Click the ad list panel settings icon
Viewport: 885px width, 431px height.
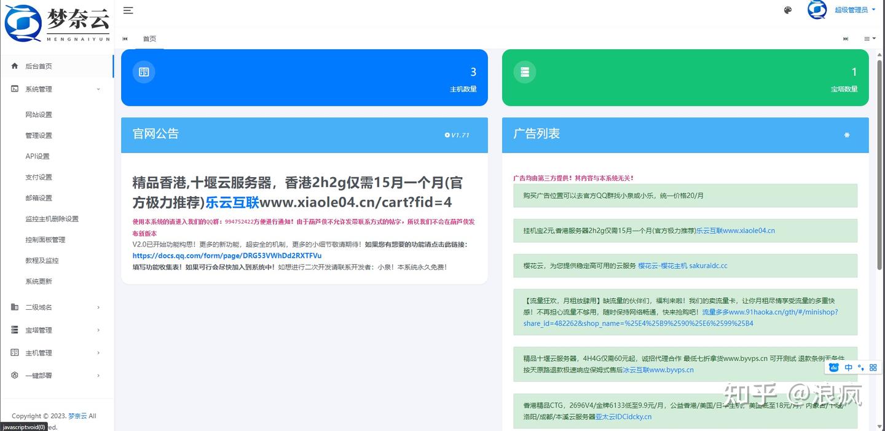[846, 135]
